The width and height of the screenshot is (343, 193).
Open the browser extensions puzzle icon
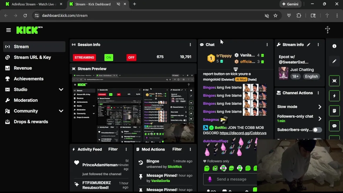click(x=299, y=16)
